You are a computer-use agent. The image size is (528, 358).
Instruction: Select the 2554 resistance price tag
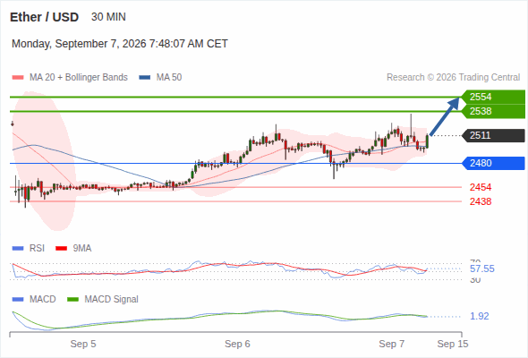point(493,97)
